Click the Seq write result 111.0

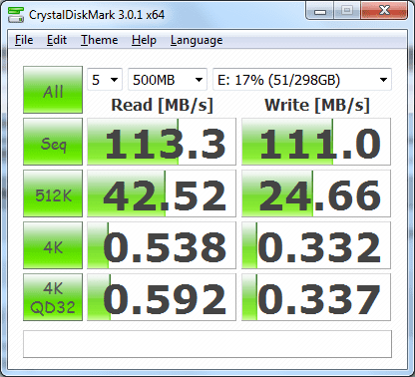(x=316, y=142)
